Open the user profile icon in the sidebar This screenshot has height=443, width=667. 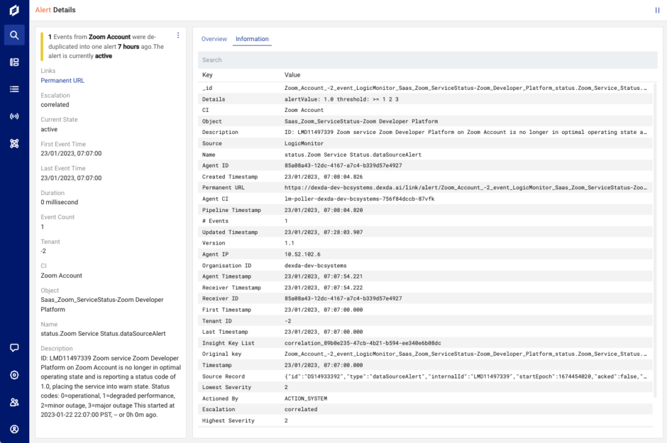14,429
